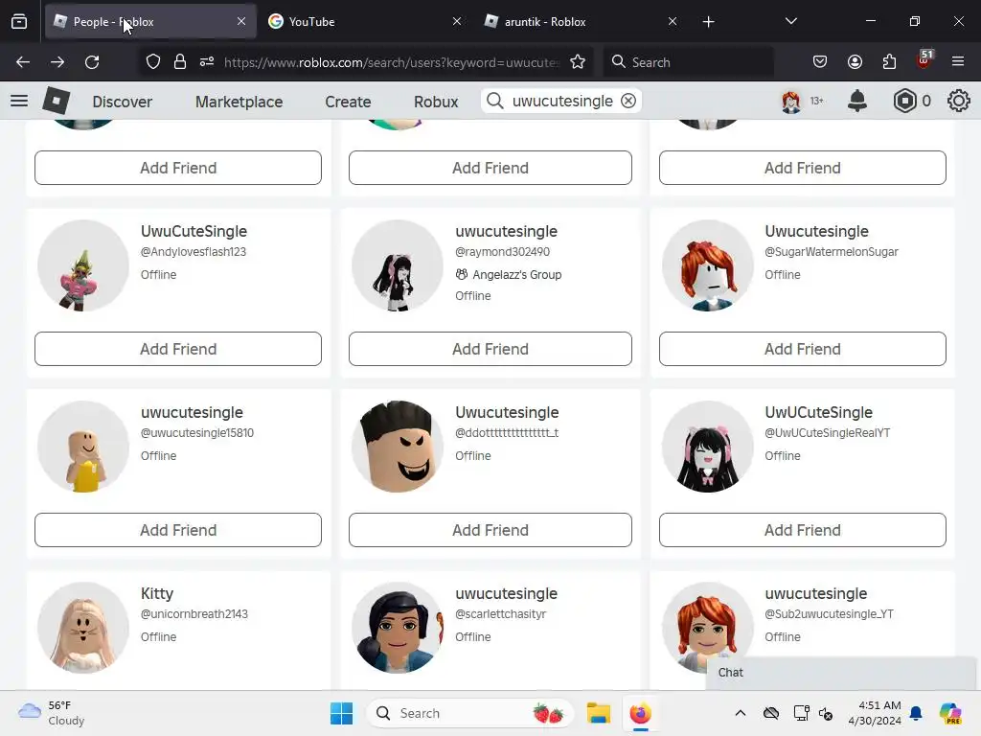Open the Robux balance icon
Image resolution: width=981 pixels, height=736 pixels.
pos(904,101)
